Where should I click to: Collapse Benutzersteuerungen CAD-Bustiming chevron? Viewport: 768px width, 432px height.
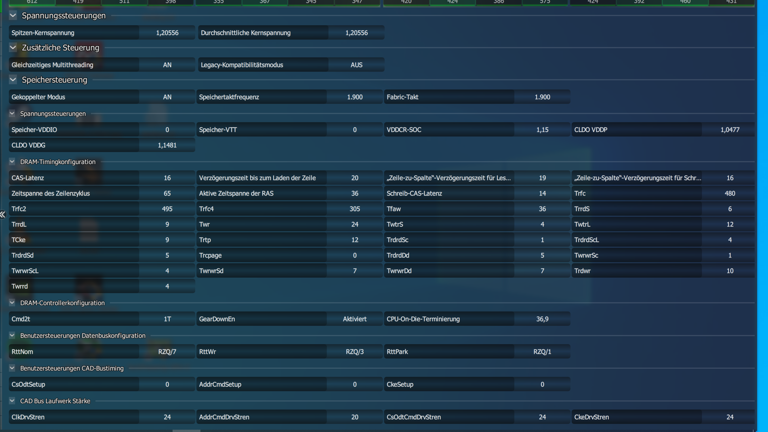[12, 368]
